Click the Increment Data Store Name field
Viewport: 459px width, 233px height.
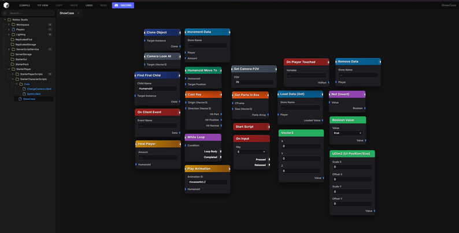pos(208,46)
